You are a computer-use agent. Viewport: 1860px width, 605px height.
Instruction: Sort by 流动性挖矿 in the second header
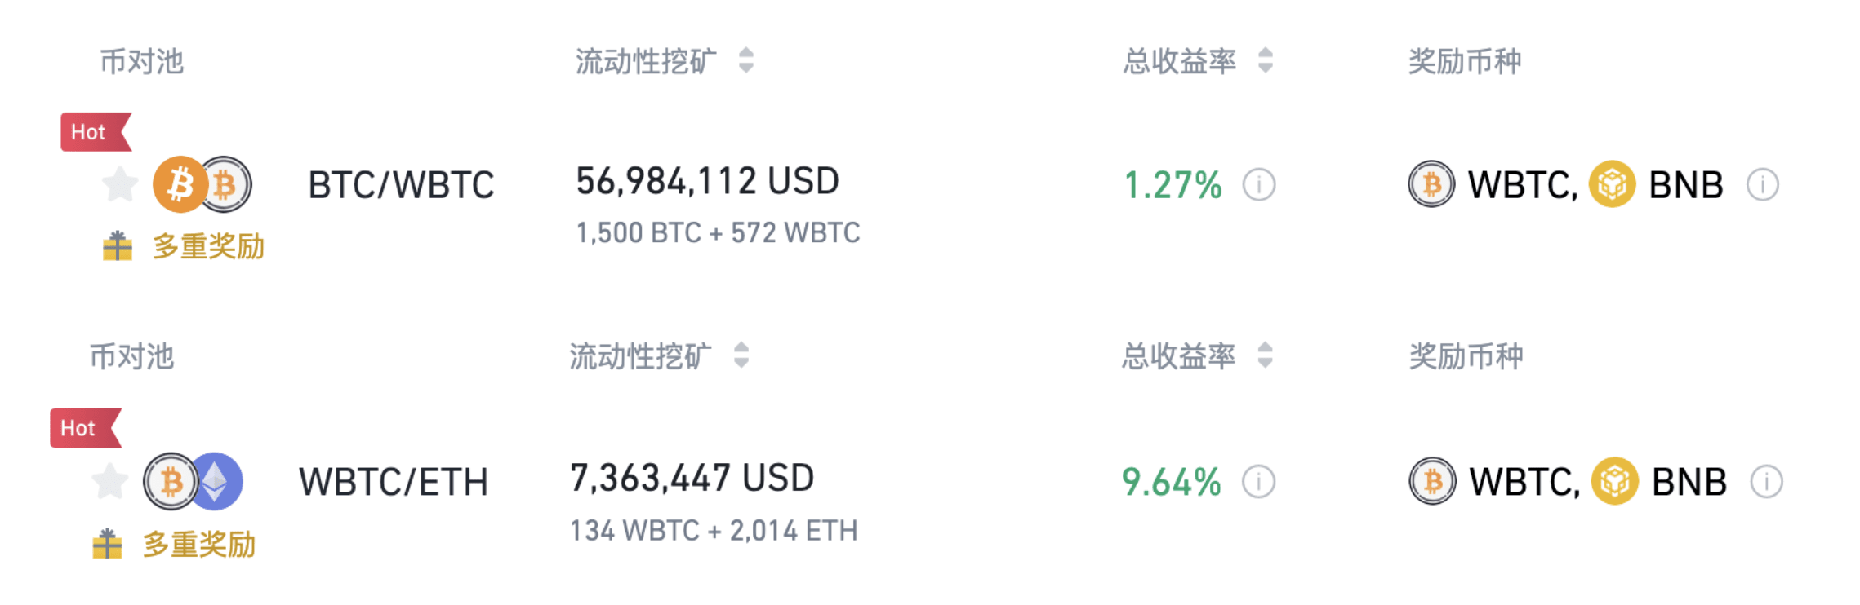coord(741,355)
